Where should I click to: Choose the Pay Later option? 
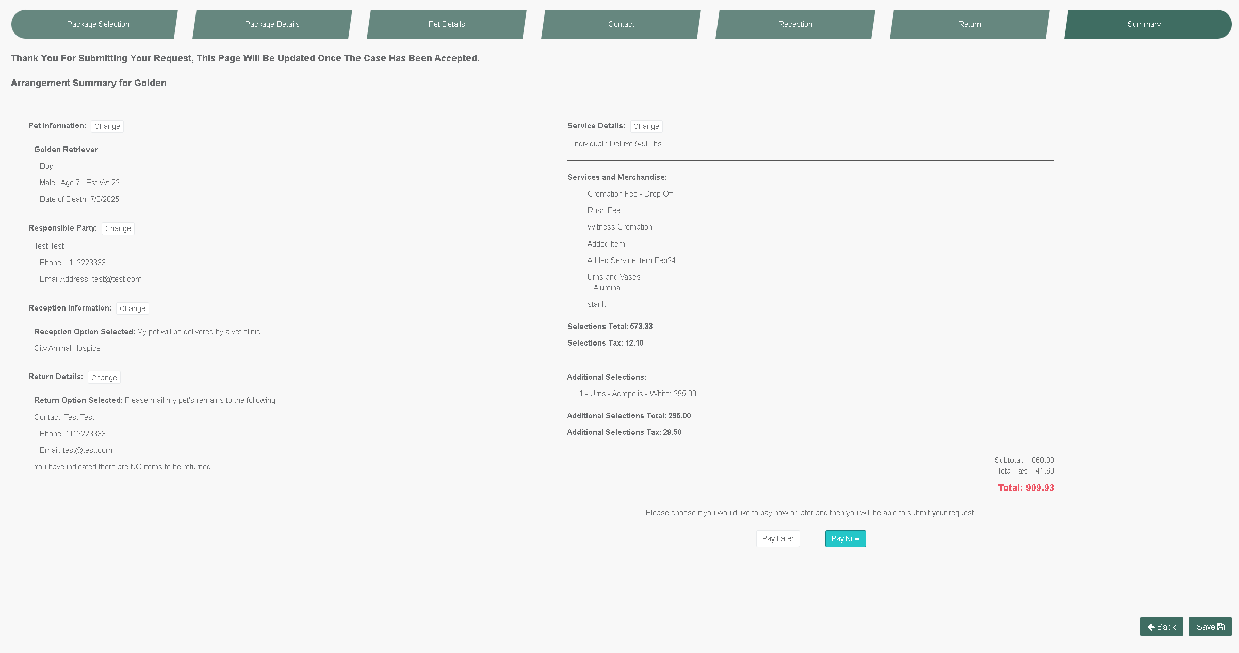pyautogui.click(x=777, y=538)
